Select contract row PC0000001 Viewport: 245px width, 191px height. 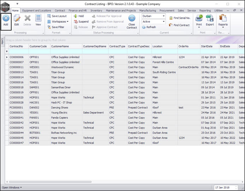click(125, 108)
